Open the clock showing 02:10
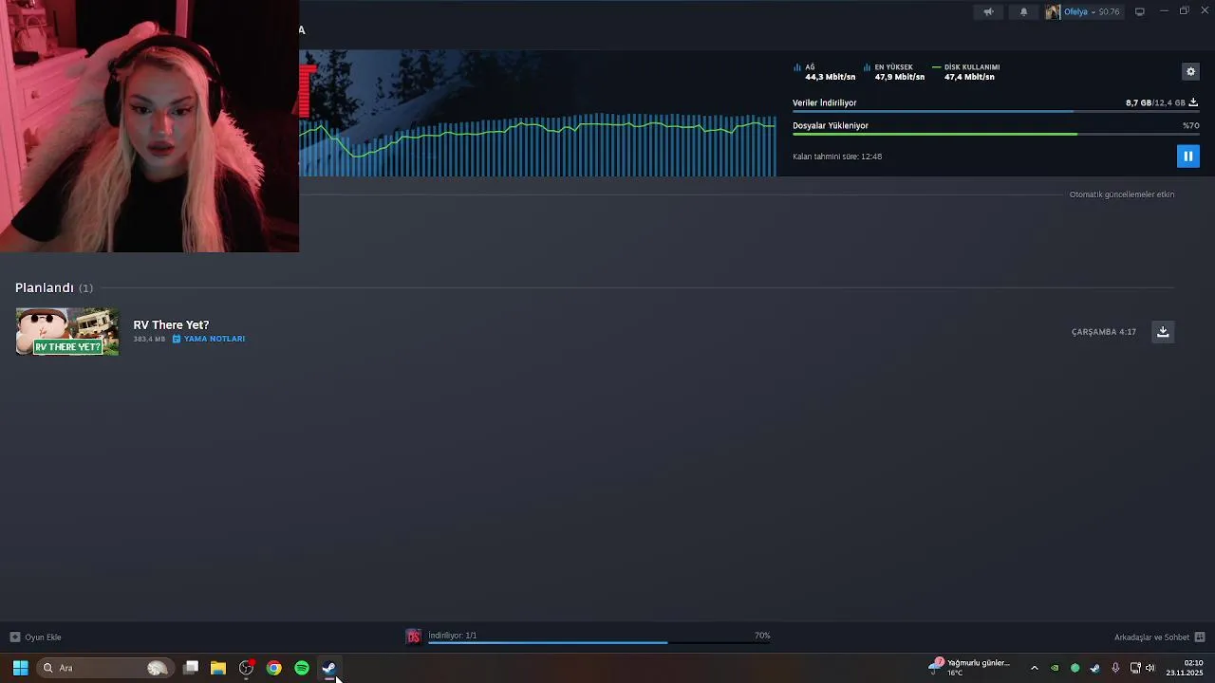 (x=1185, y=668)
